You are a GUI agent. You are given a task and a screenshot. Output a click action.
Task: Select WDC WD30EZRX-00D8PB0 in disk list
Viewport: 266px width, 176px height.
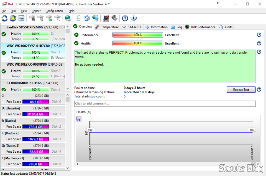[33, 70]
